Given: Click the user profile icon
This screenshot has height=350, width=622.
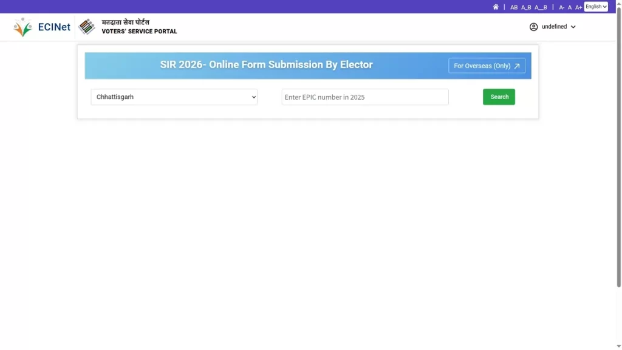Looking at the screenshot, I should [533, 27].
